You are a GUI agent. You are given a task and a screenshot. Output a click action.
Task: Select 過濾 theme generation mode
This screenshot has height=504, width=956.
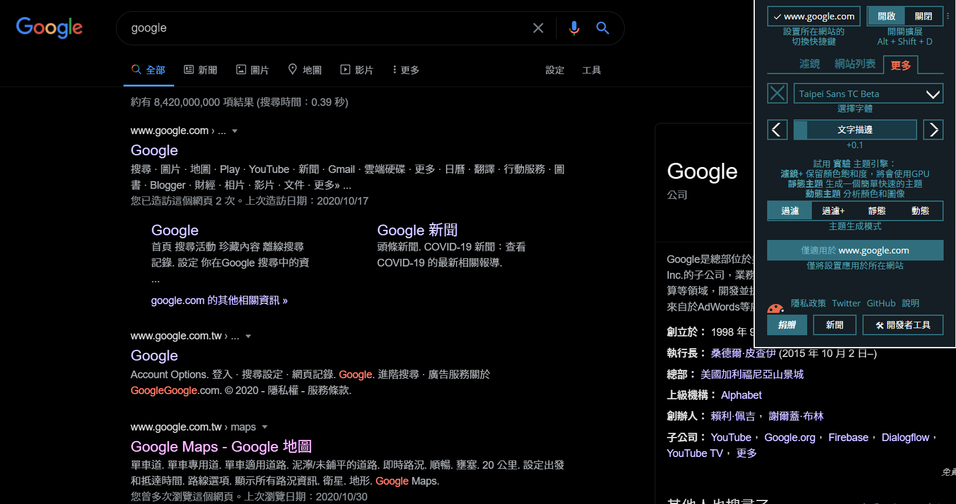point(790,211)
